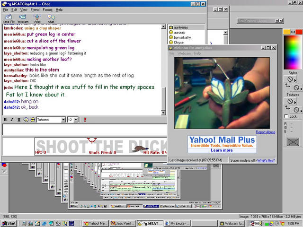Enable Voice chat via toolbar icon
The width and height of the screenshot is (303, 227).
click(37, 19)
